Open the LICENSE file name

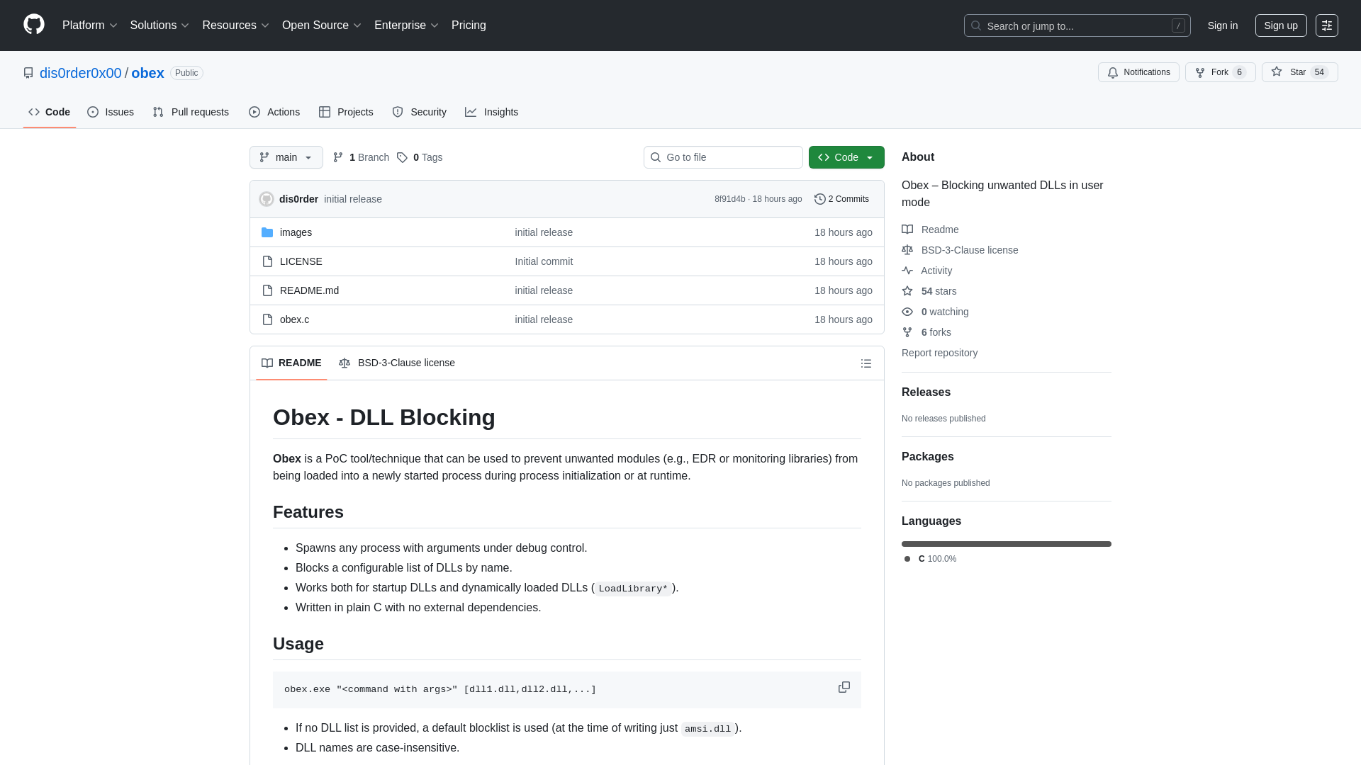301,261
